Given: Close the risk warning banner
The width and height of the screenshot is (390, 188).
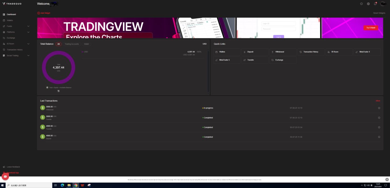Looking at the screenshot, I should click(x=387, y=180).
